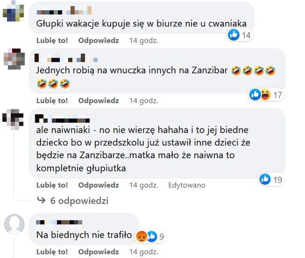This screenshot has width=305, height=258.
Task: Reply to 'Na biednych nie trafiło' comment
Action: 99,252
